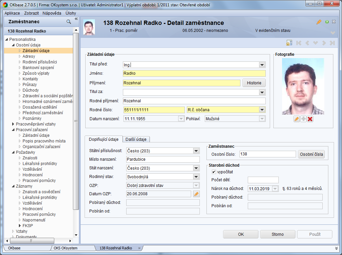Select Organizační zařazení tree item
The image size is (342, 255).
tap(41, 147)
